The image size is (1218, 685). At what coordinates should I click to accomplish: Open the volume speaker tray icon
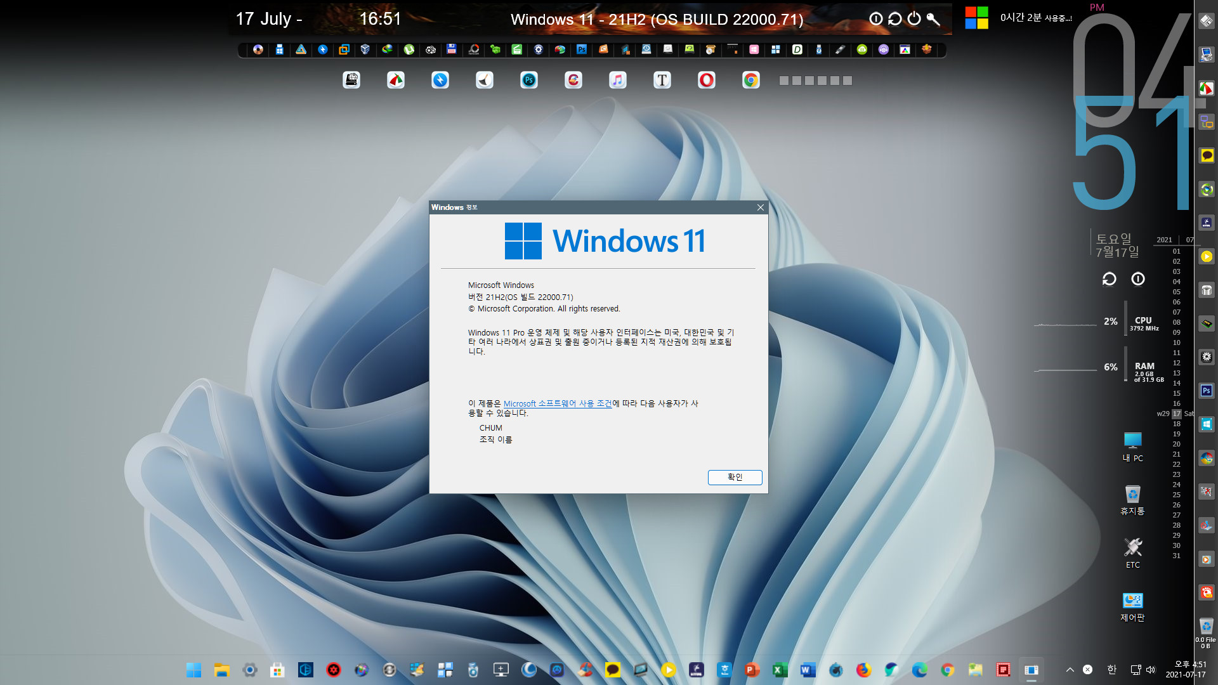(x=1151, y=670)
